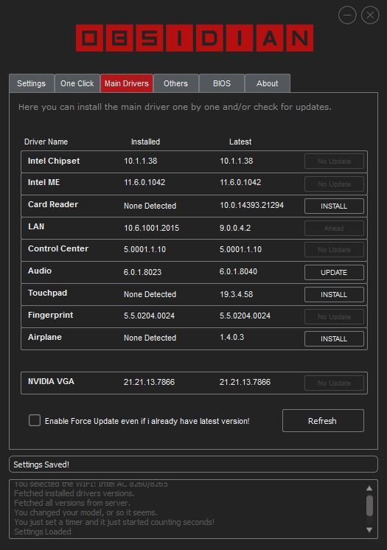This screenshot has height=550, width=387.
Task: Close the Obsidian window
Action: click(x=370, y=15)
